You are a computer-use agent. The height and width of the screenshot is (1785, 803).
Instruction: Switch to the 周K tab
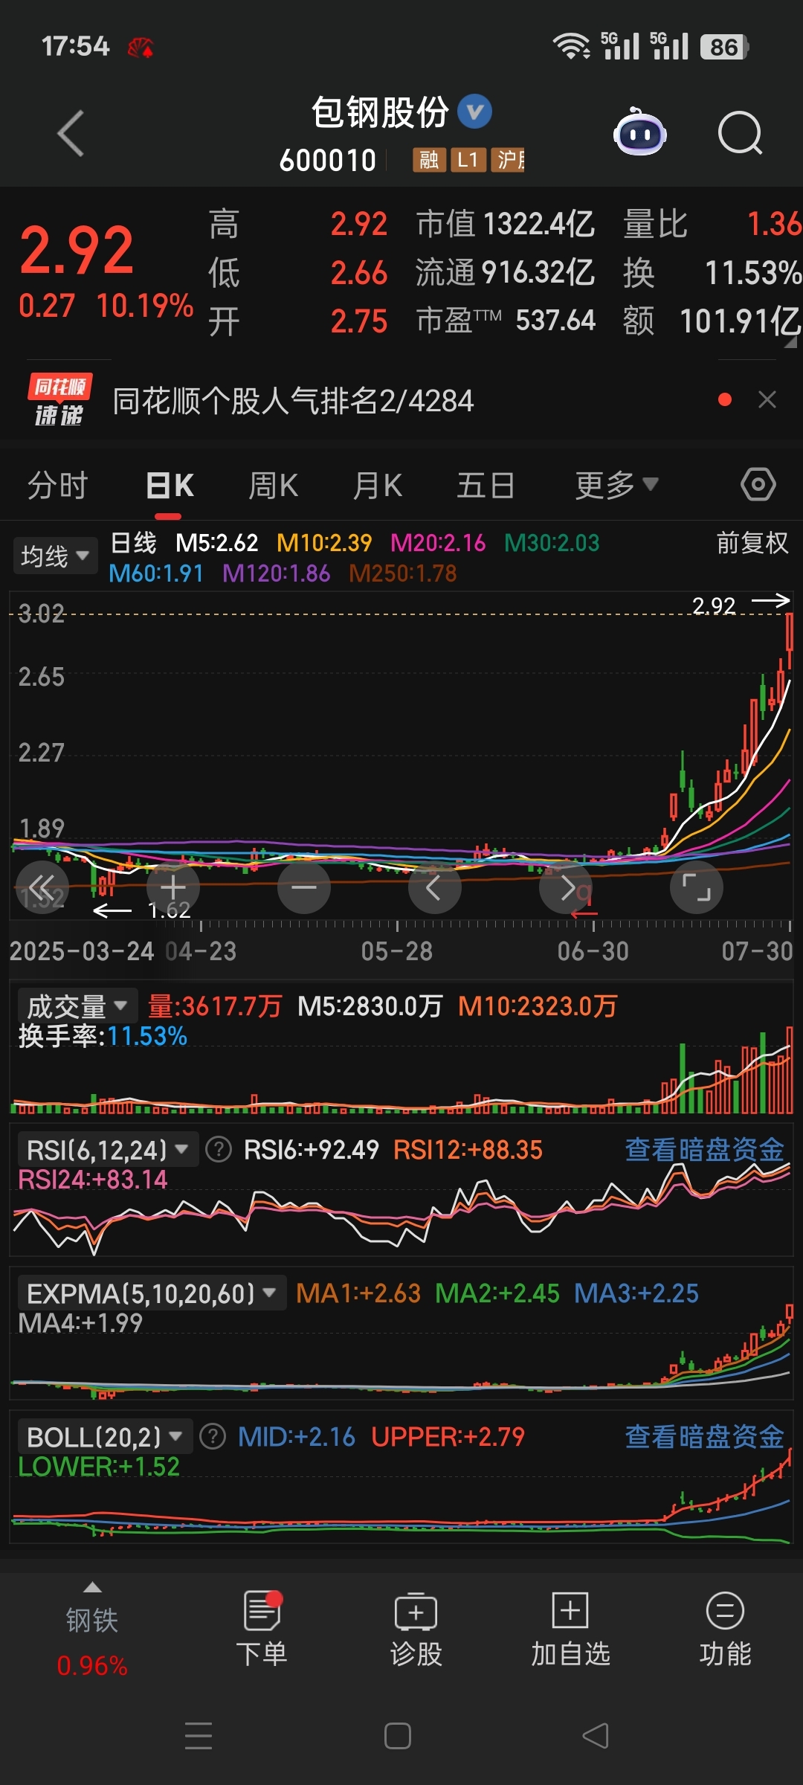[273, 485]
